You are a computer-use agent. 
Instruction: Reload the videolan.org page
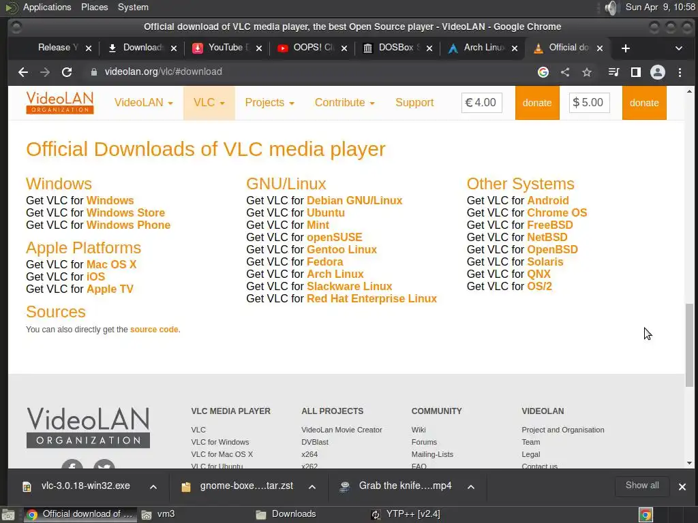pyautogui.click(x=67, y=72)
